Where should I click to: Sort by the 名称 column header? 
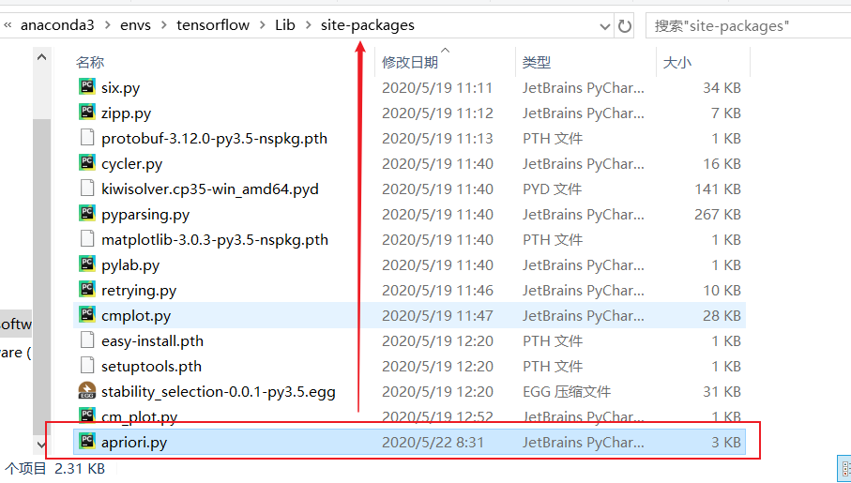click(x=89, y=63)
